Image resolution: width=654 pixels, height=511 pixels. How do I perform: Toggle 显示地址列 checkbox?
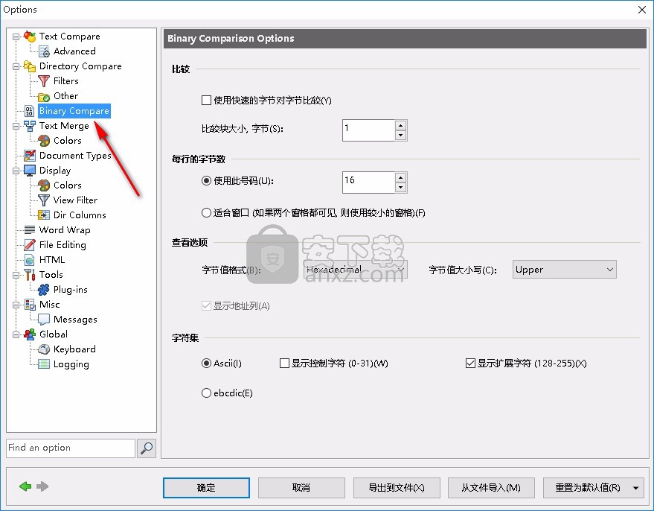(x=206, y=306)
